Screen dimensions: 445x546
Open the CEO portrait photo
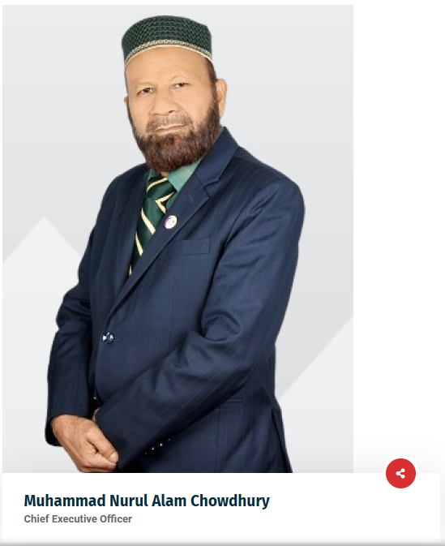pos(178,239)
